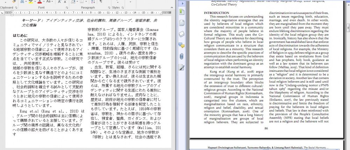Apply yellow text highlight color
The image size is (350, 150).
point(30,1)
